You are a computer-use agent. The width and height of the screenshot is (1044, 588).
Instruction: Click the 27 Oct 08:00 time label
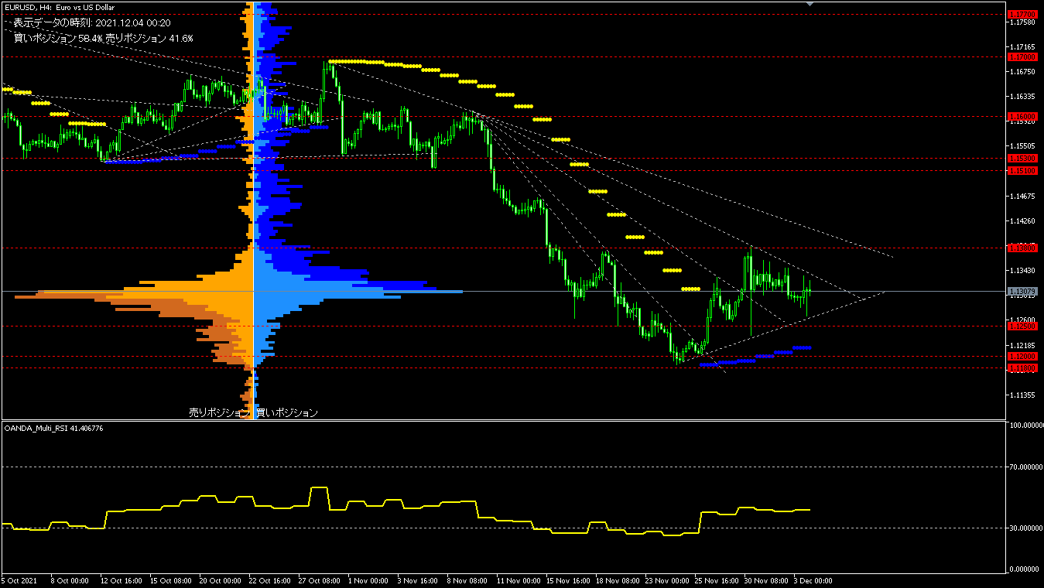click(318, 580)
